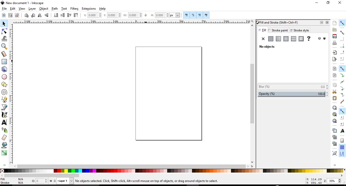Open the Path menu
This screenshot has width=346, height=186.
[54, 8]
